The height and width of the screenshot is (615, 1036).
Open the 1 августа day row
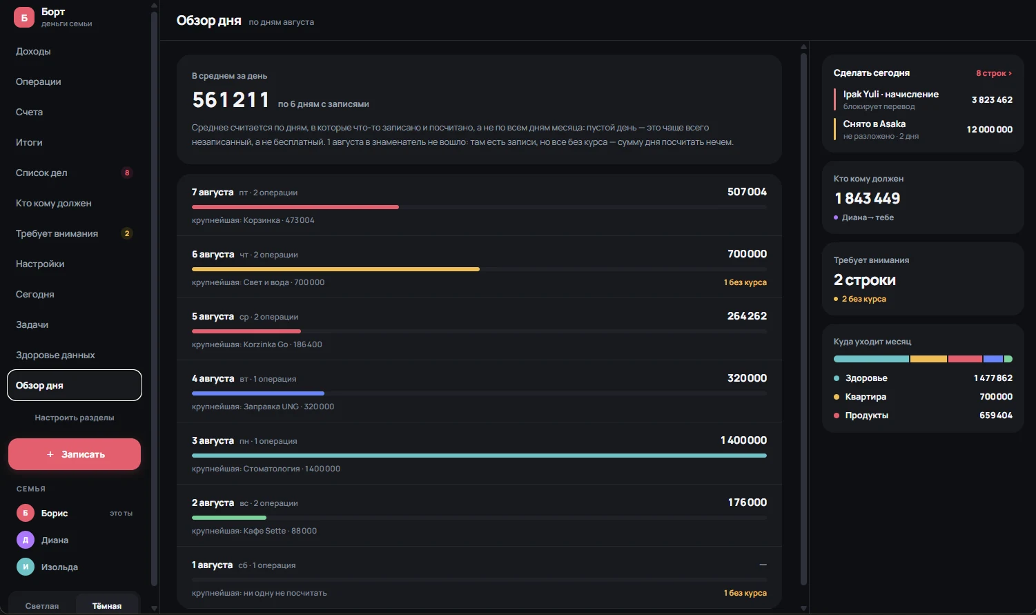pos(479,578)
